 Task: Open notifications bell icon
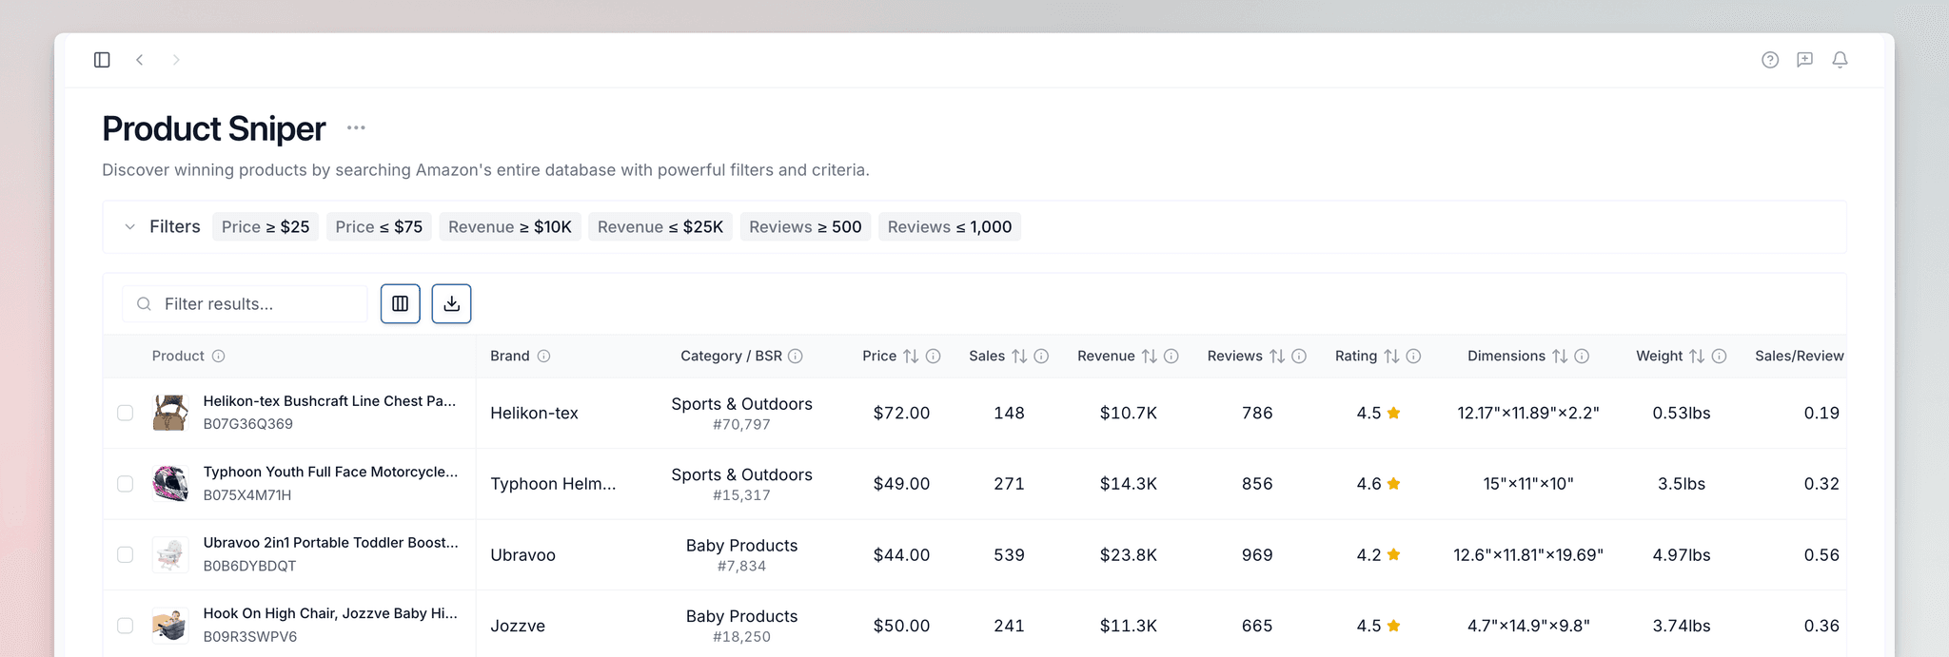pos(1841,60)
